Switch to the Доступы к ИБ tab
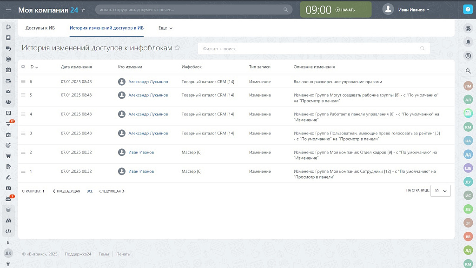The height and width of the screenshot is (268, 476). point(40,28)
